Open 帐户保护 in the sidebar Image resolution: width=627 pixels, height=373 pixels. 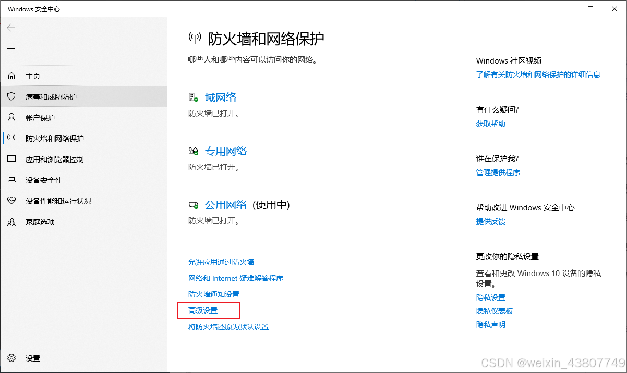coord(83,118)
